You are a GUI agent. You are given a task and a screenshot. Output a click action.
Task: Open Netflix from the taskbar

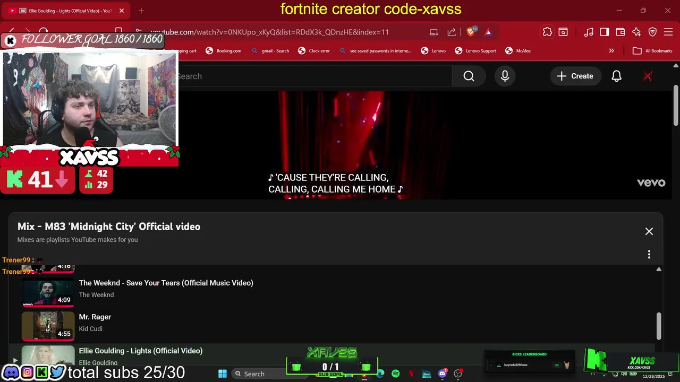point(411,374)
